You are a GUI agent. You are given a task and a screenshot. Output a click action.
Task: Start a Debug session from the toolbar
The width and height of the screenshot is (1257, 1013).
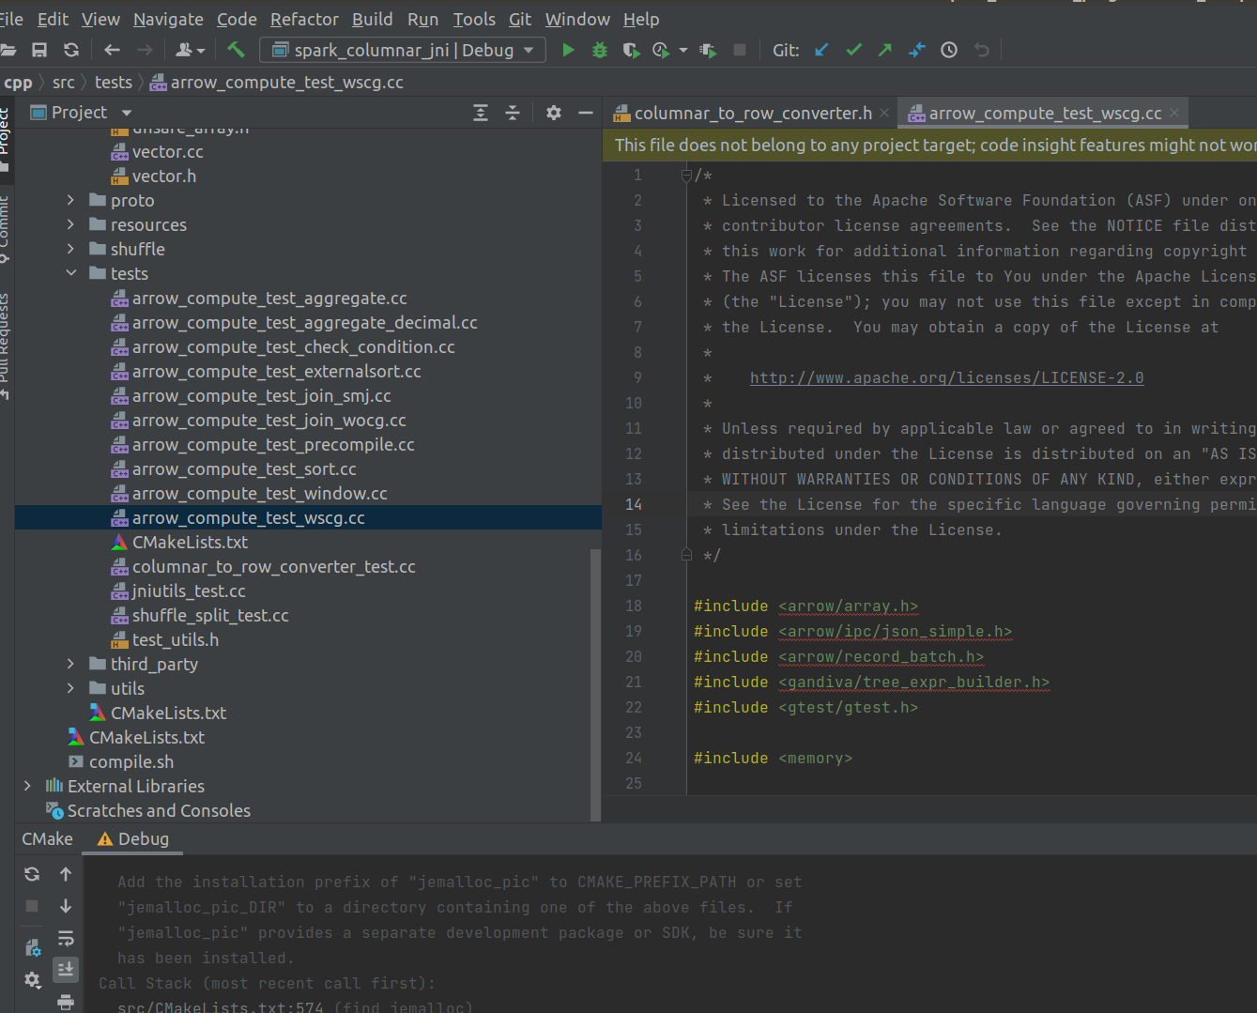599,49
